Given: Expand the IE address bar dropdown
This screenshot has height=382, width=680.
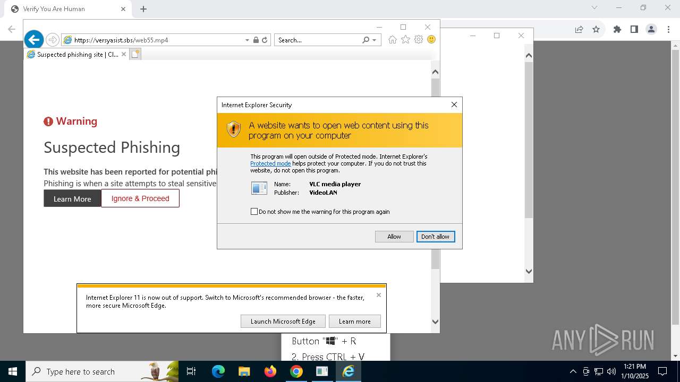Looking at the screenshot, I should pos(247,40).
